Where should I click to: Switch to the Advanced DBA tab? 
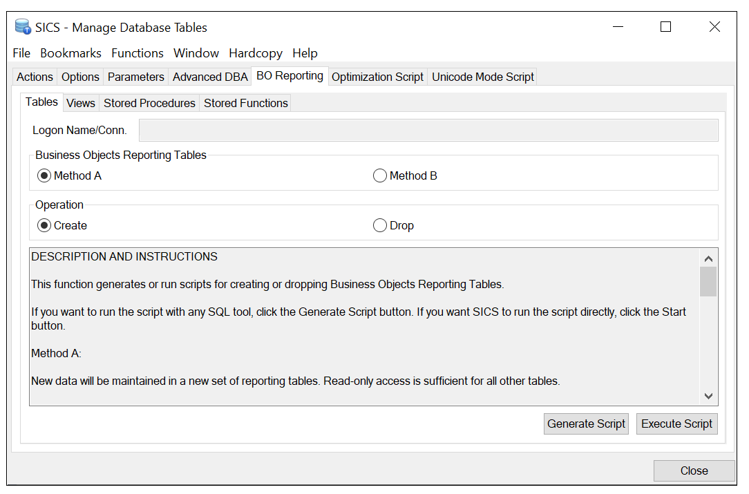pyautogui.click(x=210, y=77)
